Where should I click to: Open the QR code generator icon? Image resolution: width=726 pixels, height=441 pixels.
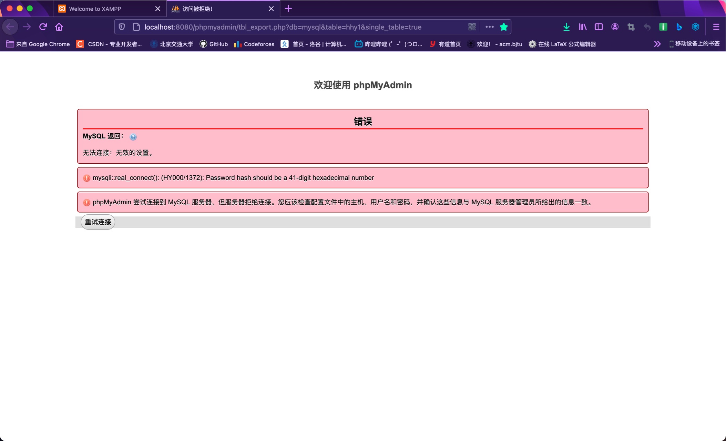472,27
